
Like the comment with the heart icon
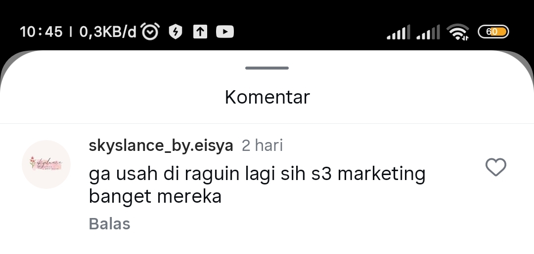click(495, 167)
